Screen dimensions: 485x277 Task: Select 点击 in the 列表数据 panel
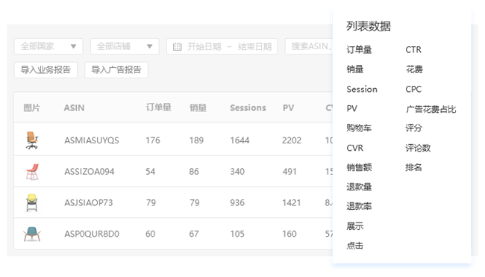[x=354, y=246]
